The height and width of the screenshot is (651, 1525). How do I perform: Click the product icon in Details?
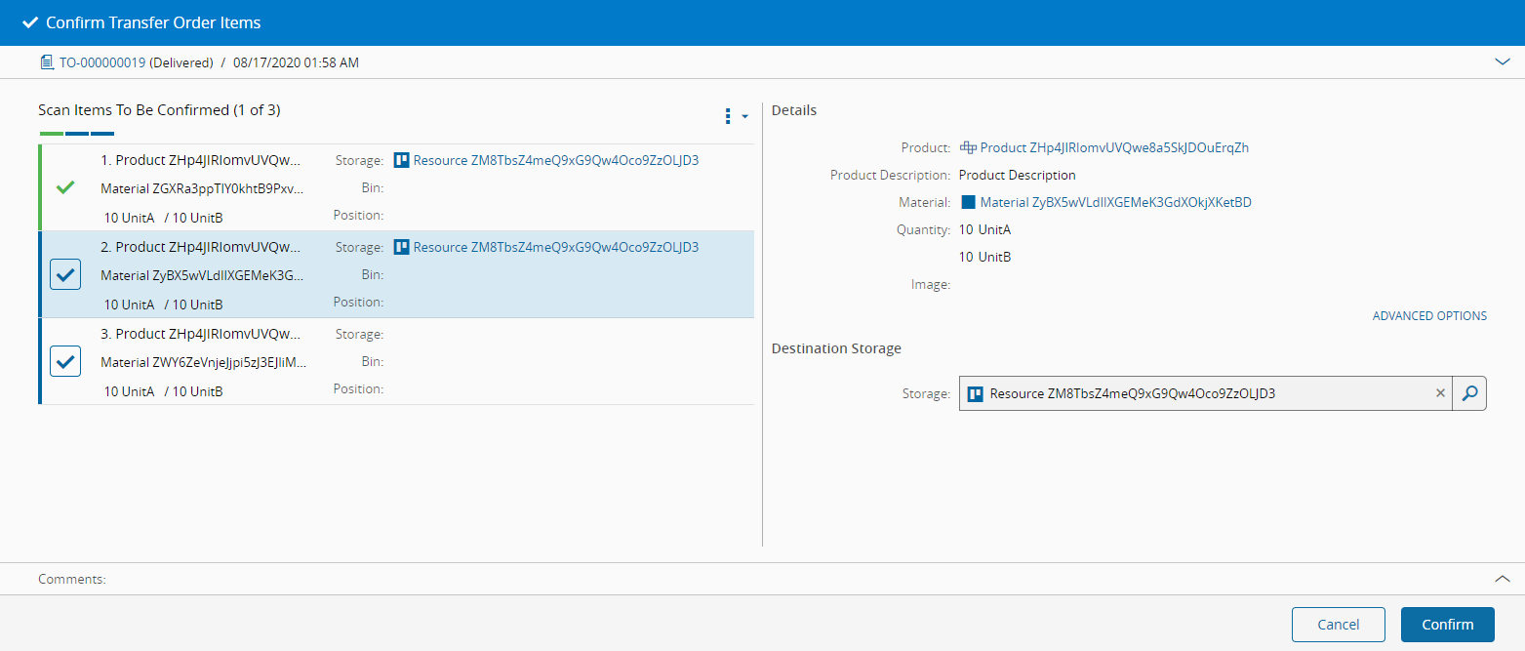[968, 148]
